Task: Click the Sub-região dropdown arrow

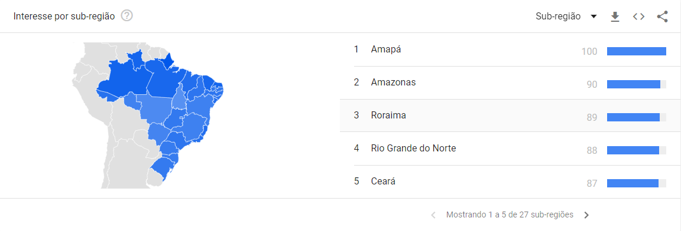Action: pos(594,17)
